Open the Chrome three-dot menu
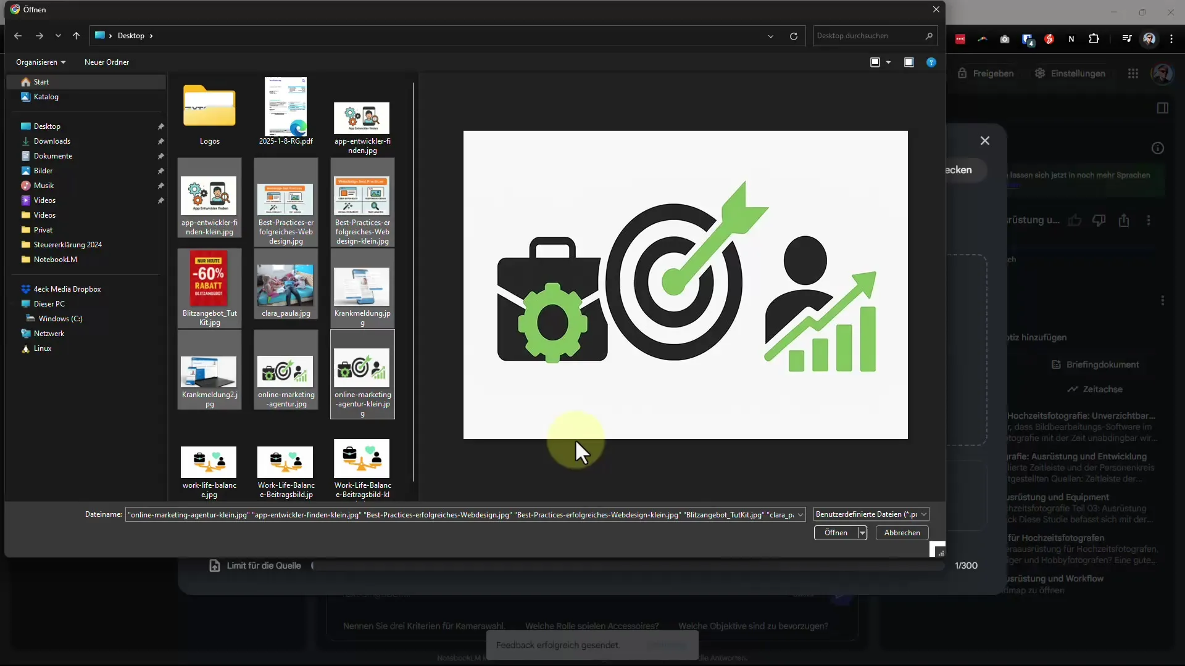Image resolution: width=1185 pixels, height=666 pixels. 1171,39
